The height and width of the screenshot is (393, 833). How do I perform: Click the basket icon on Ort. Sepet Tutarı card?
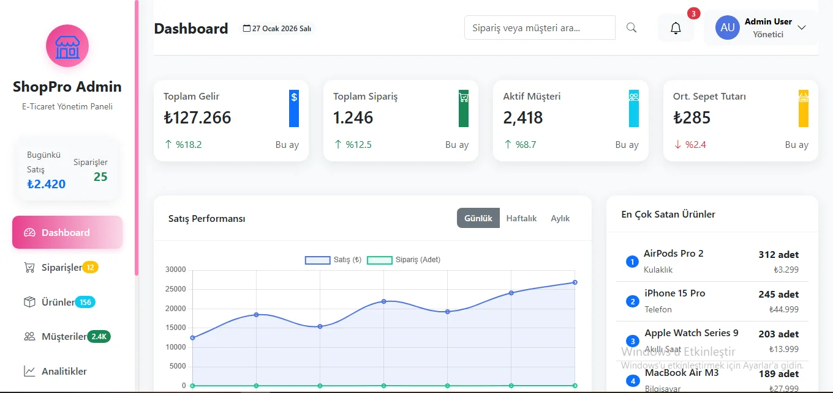tap(803, 97)
